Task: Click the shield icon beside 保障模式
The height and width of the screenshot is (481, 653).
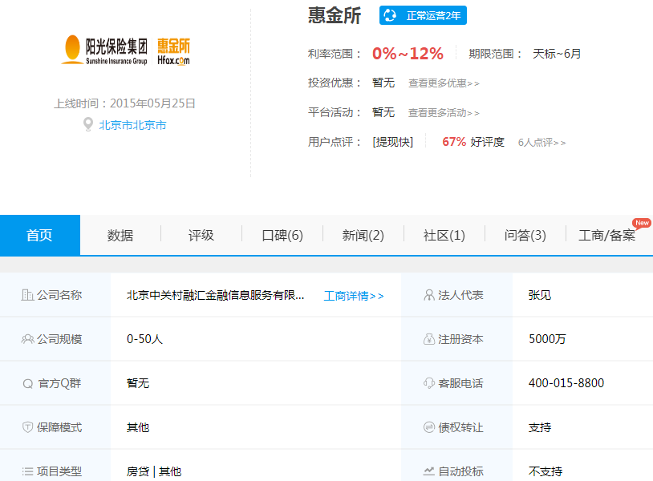Action: pos(27,427)
